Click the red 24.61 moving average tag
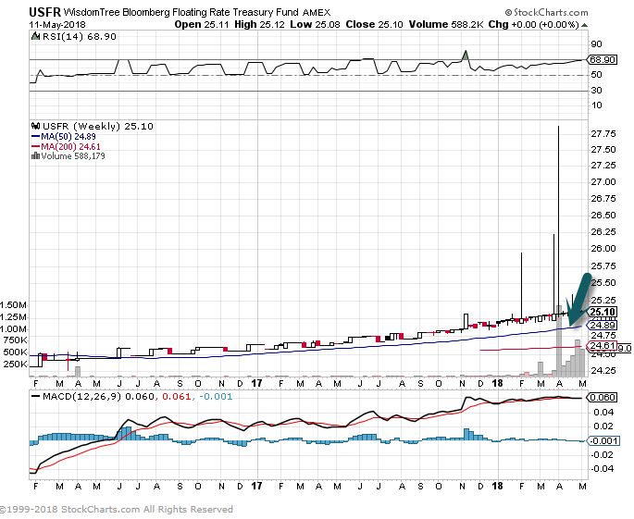The image size is (634, 519). point(603,346)
